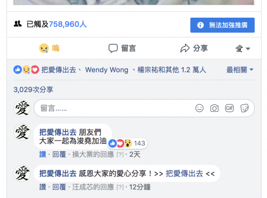View the 143 reactions on first comment
The width and height of the screenshot is (267, 198).
point(127,143)
